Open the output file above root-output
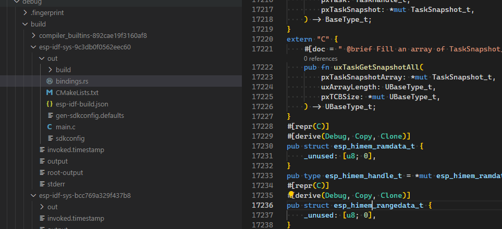 58,161
